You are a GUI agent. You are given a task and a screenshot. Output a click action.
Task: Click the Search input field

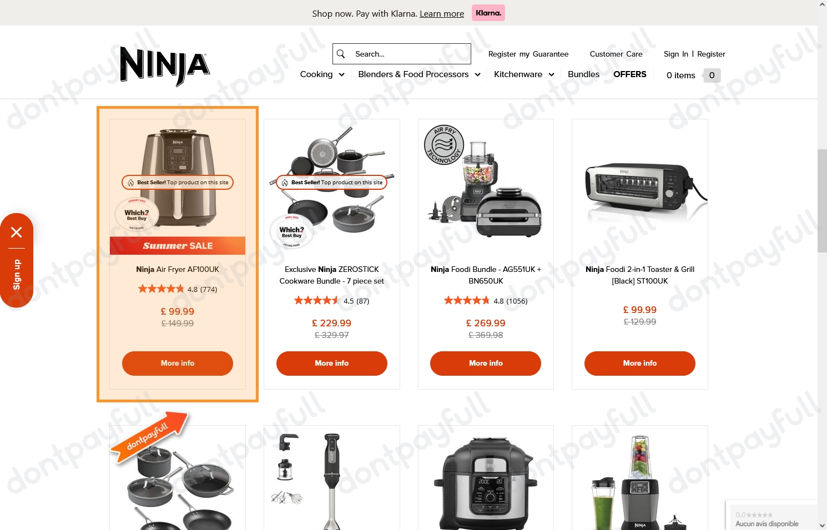402,54
